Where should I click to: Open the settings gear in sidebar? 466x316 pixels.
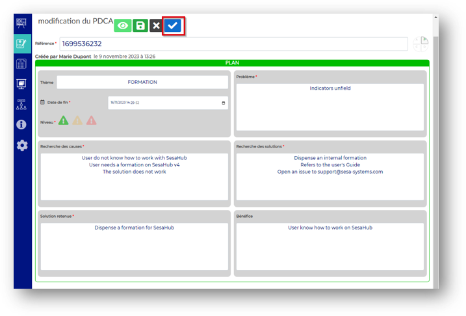(21, 145)
